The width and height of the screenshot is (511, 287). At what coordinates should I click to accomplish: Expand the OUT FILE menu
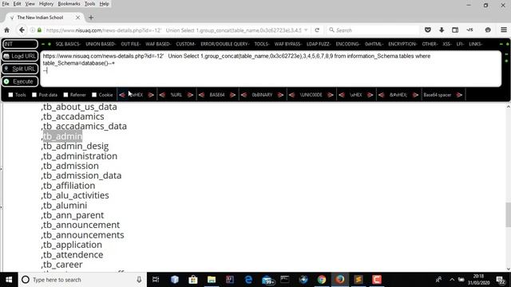[x=131, y=44]
